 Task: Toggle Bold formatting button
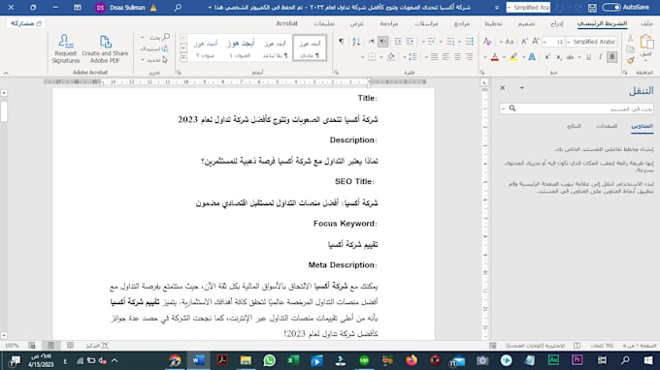click(x=612, y=57)
